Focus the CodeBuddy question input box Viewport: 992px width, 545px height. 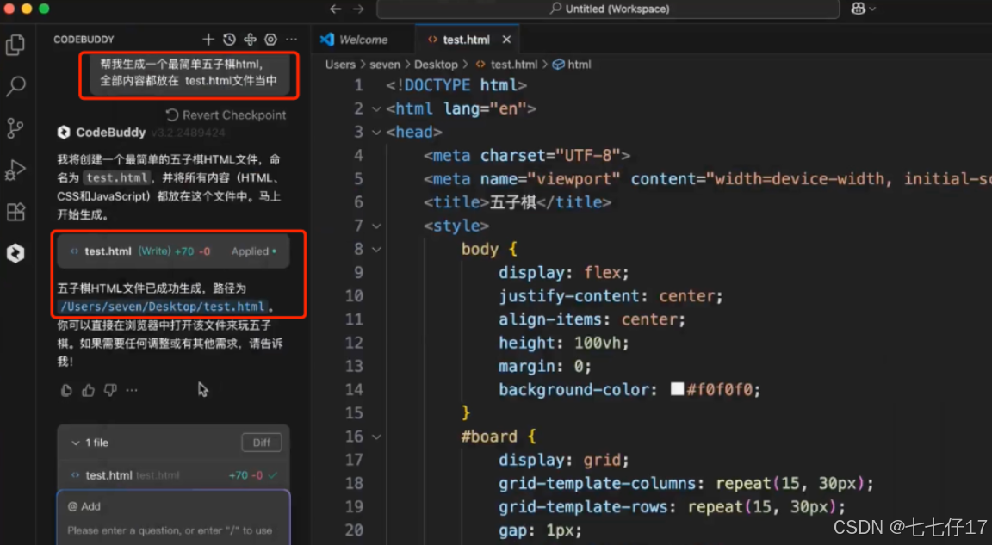(x=173, y=530)
